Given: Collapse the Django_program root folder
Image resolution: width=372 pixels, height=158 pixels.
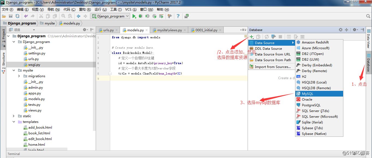Looking at the screenshot, I should (x=8, y=36).
